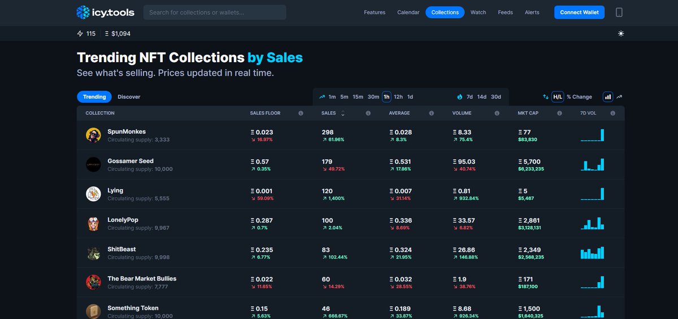Open the Features menu
678x319 pixels.
point(375,12)
